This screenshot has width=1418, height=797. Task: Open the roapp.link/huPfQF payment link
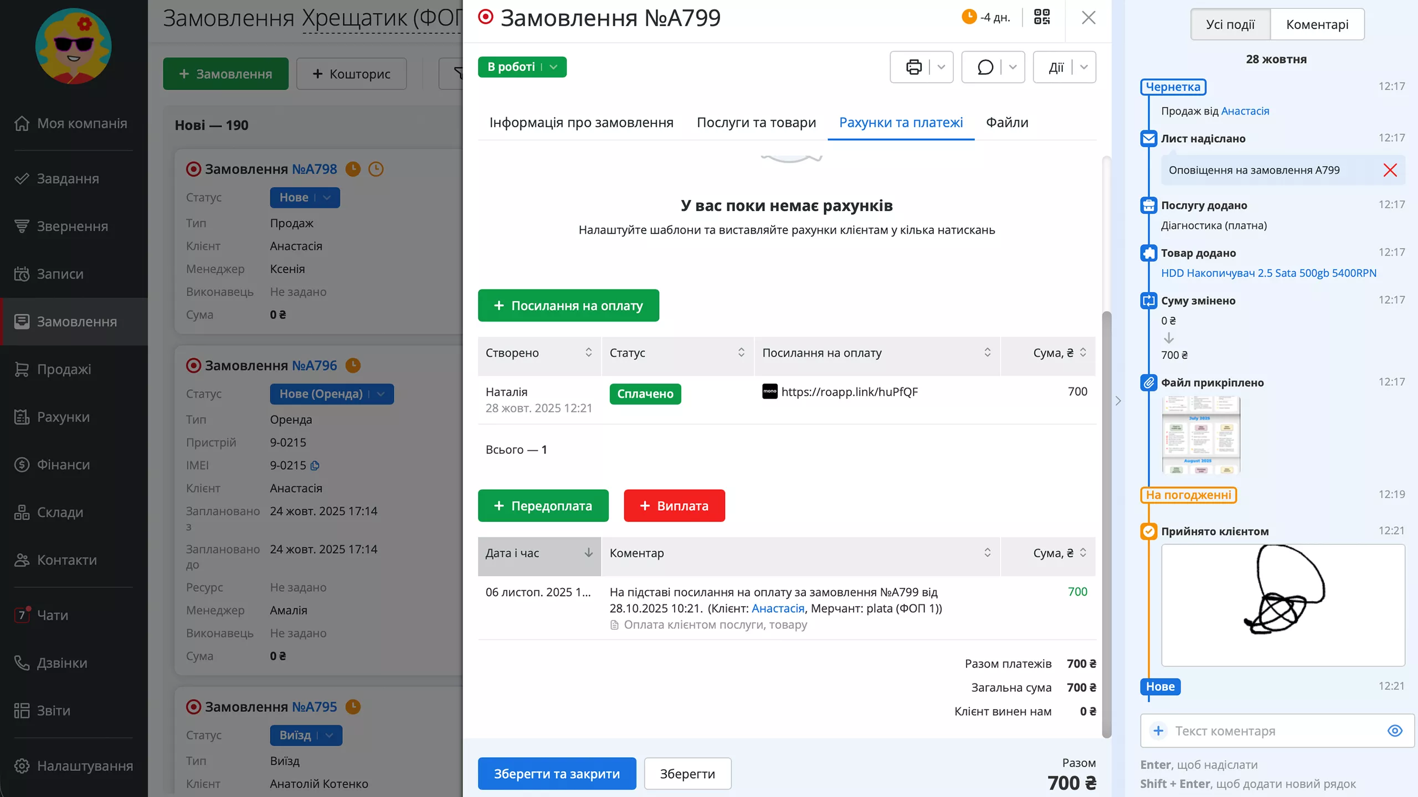point(849,392)
